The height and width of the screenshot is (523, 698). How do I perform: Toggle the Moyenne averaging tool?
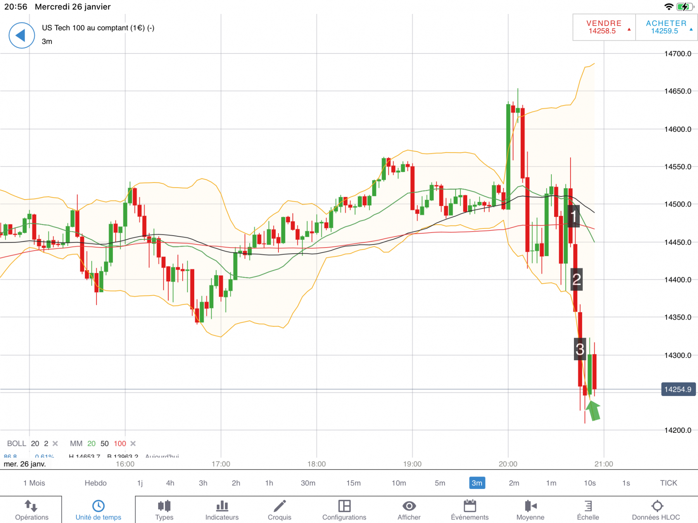pyautogui.click(x=530, y=510)
